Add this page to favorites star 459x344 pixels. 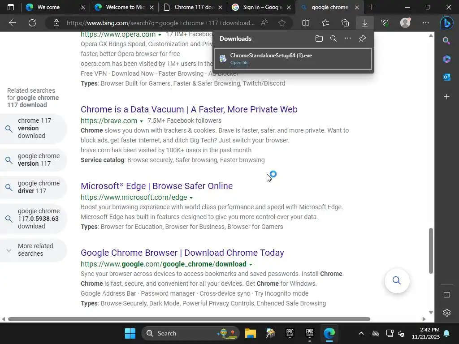tap(282, 23)
